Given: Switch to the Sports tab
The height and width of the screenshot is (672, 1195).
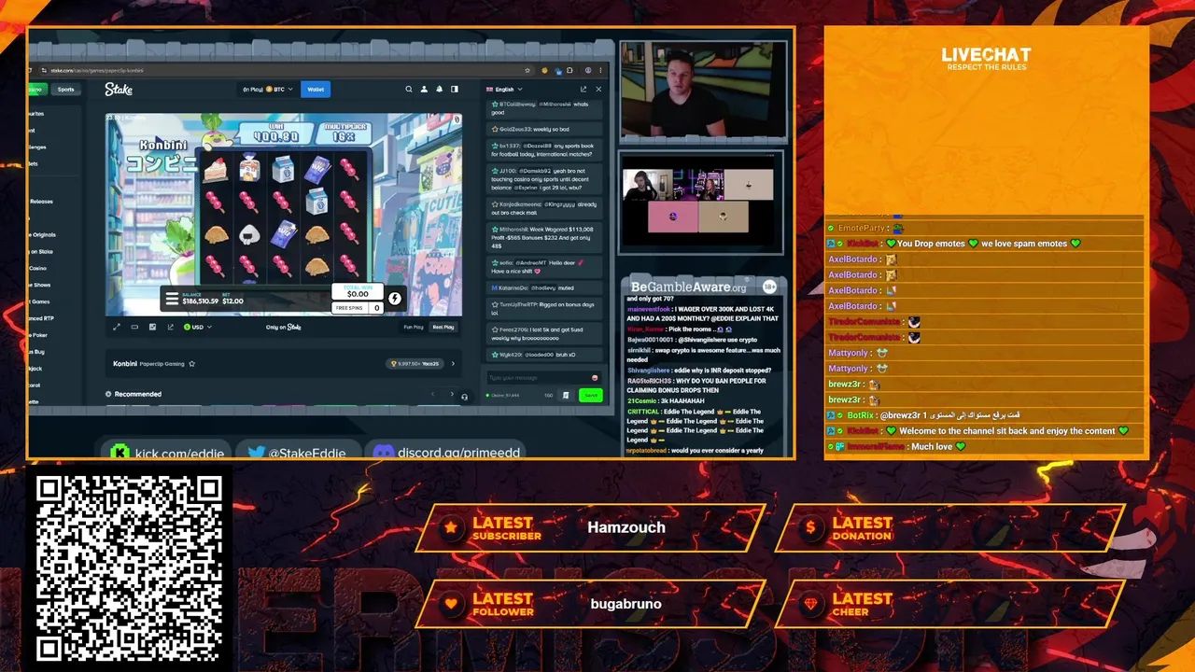Looking at the screenshot, I should (x=65, y=90).
